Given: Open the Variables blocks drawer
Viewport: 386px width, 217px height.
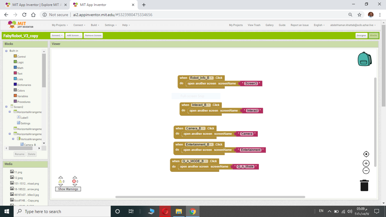Looking at the screenshot, I should point(23,96).
